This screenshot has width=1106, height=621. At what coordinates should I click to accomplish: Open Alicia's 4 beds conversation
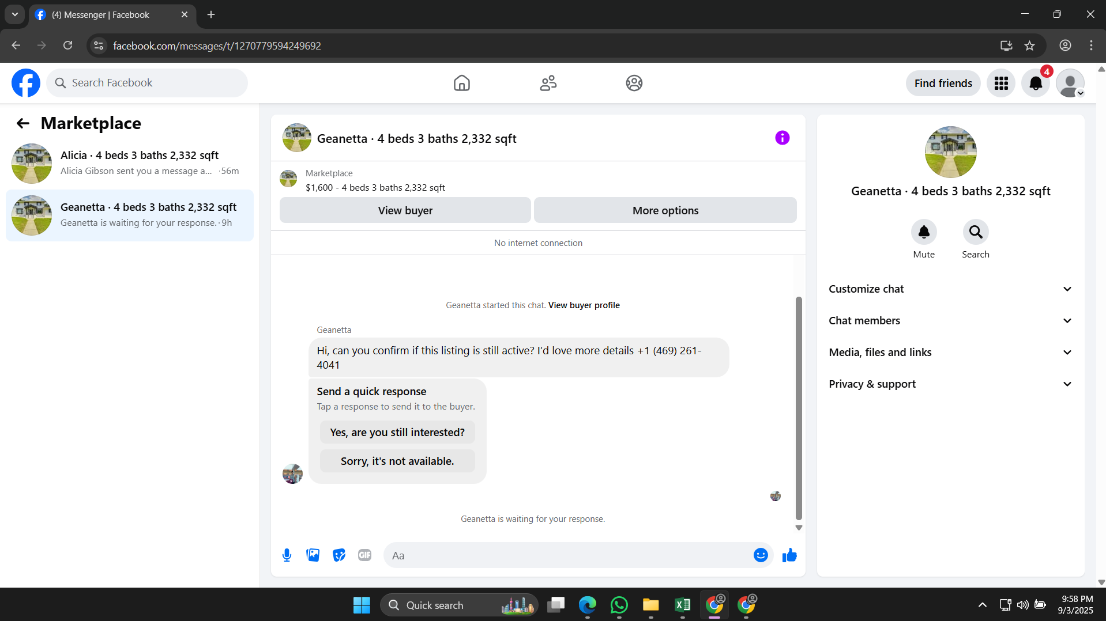pyautogui.click(x=130, y=164)
